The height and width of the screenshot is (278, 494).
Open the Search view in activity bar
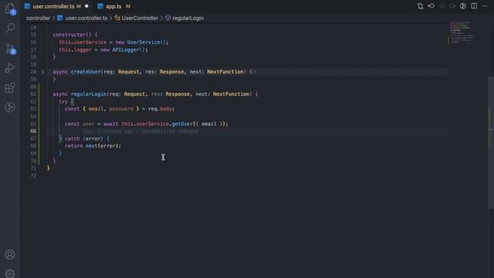pyautogui.click(x=10, y=29)
